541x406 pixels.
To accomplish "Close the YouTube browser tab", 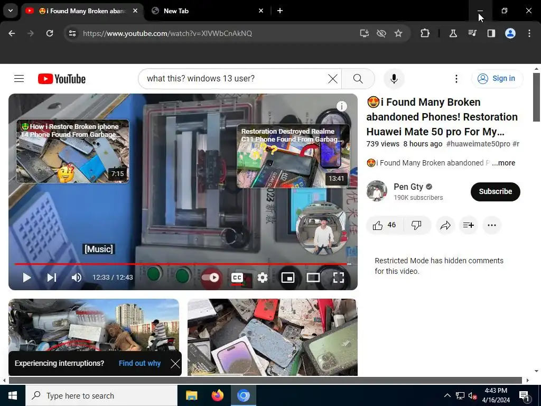I will click(x=135, y=11).
